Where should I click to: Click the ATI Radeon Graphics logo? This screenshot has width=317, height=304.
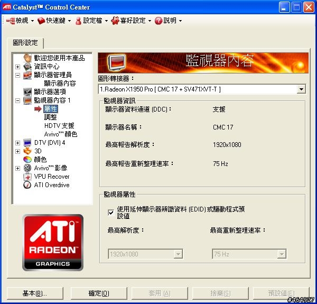pos(53,243)
